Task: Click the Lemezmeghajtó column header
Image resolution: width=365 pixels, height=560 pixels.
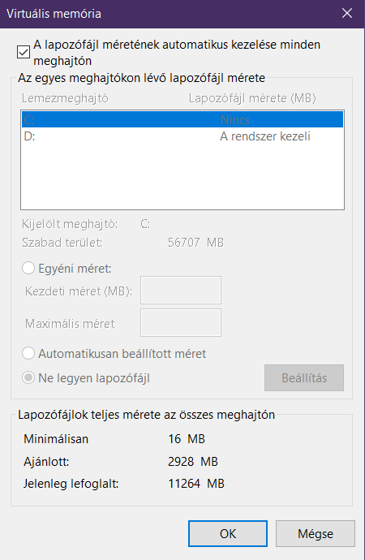Action: pos(65,98)
